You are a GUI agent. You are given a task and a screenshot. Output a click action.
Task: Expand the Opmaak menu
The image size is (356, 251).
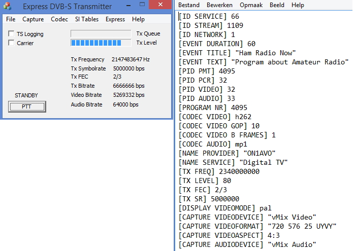[x=251, y=5]
